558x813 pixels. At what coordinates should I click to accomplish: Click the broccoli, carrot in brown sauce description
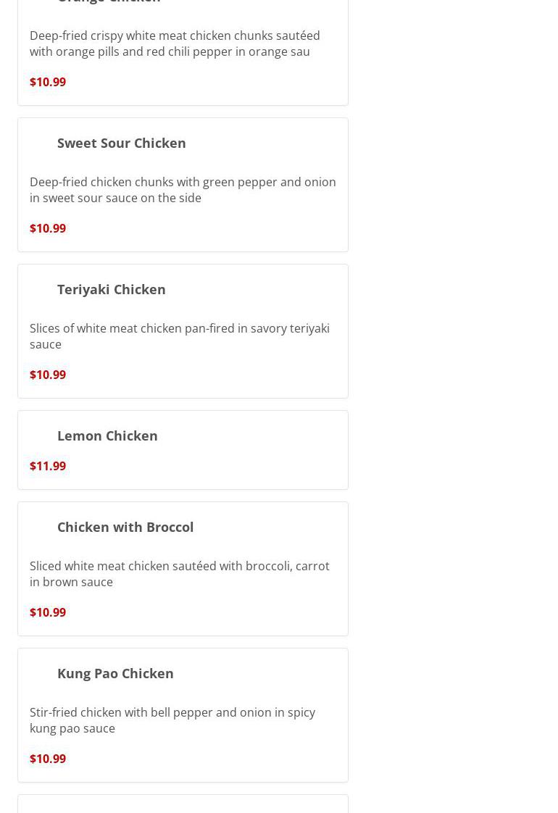pyautogui.click(x=179, y=574)
